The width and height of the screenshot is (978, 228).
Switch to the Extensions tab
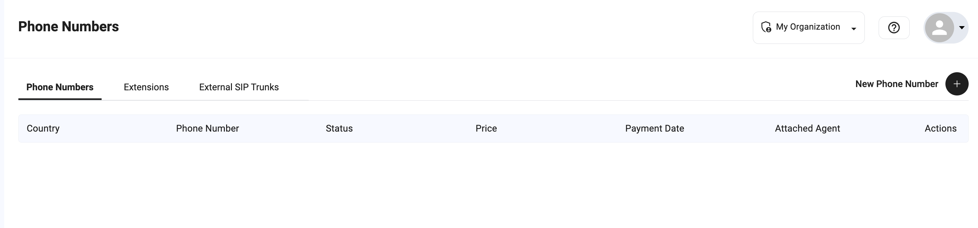click(146, 87)
